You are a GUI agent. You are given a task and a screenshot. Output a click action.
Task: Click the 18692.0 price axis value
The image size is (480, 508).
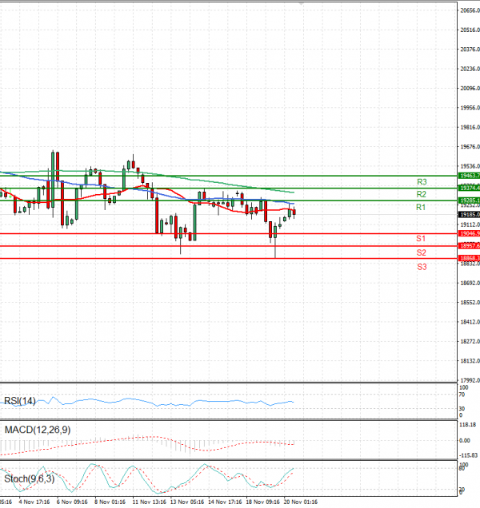click(x=470, y=284)
